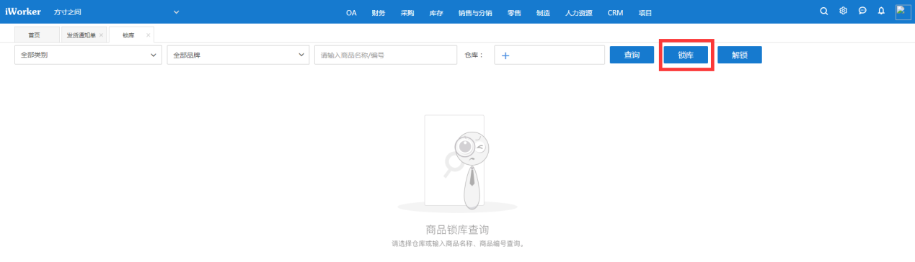Switch to the 首页 tab

coord(34,35)
